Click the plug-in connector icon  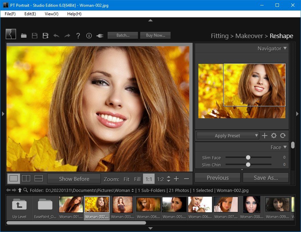100,36
